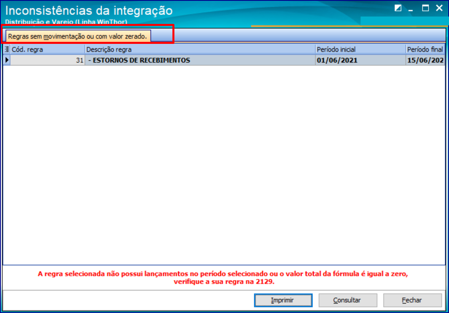Sort by the 'Período inicial' column header
Viewport: 449px width, 313px height.
click(360, 49)
